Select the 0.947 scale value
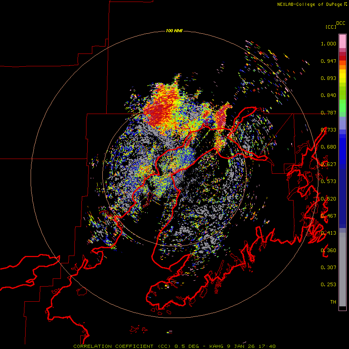349x349 pixels. tap(328, 61)
